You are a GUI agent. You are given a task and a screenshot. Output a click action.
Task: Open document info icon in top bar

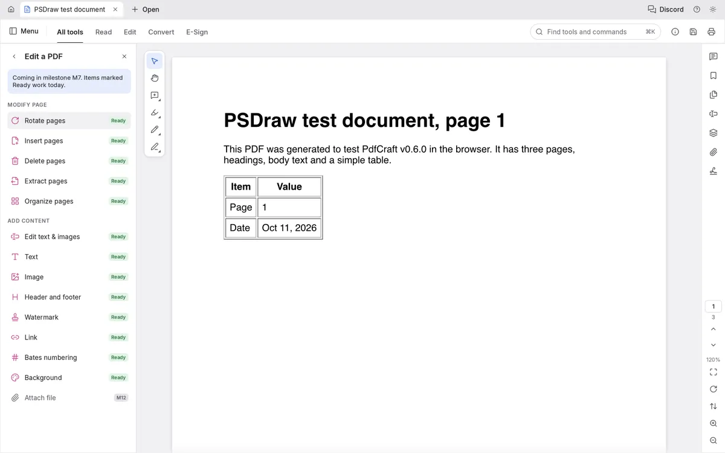675,32
